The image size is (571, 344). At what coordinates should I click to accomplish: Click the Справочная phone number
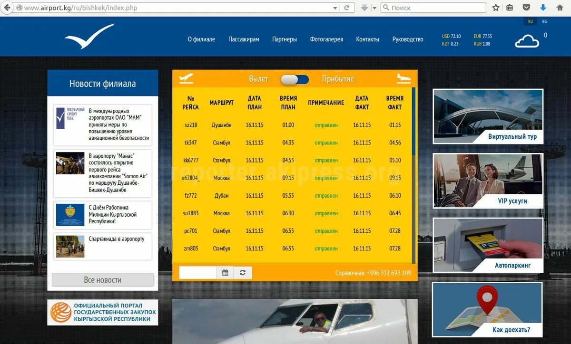373,273
